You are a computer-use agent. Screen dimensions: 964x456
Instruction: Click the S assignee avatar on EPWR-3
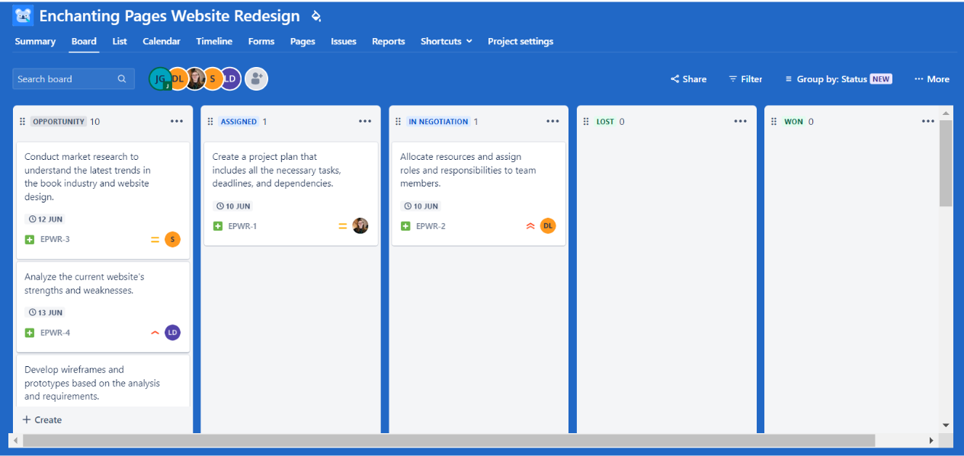click(172, 240)
